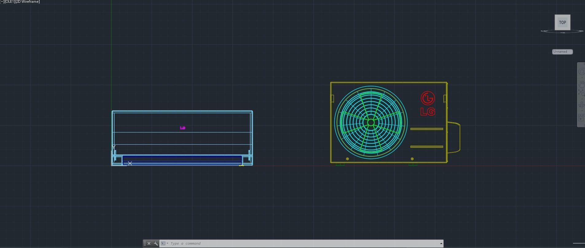
Task: Close the command line window
Action: [149, 243]
